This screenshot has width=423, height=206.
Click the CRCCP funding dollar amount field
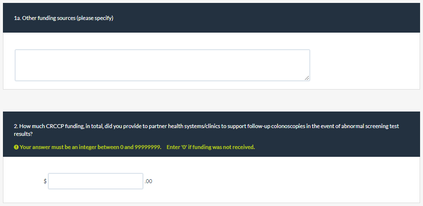96,181
